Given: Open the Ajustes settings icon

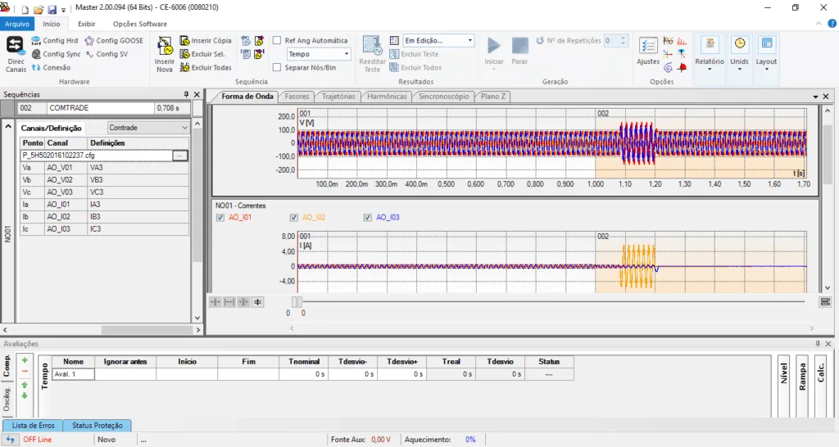Looking at the screenshot, I should 648,47.
